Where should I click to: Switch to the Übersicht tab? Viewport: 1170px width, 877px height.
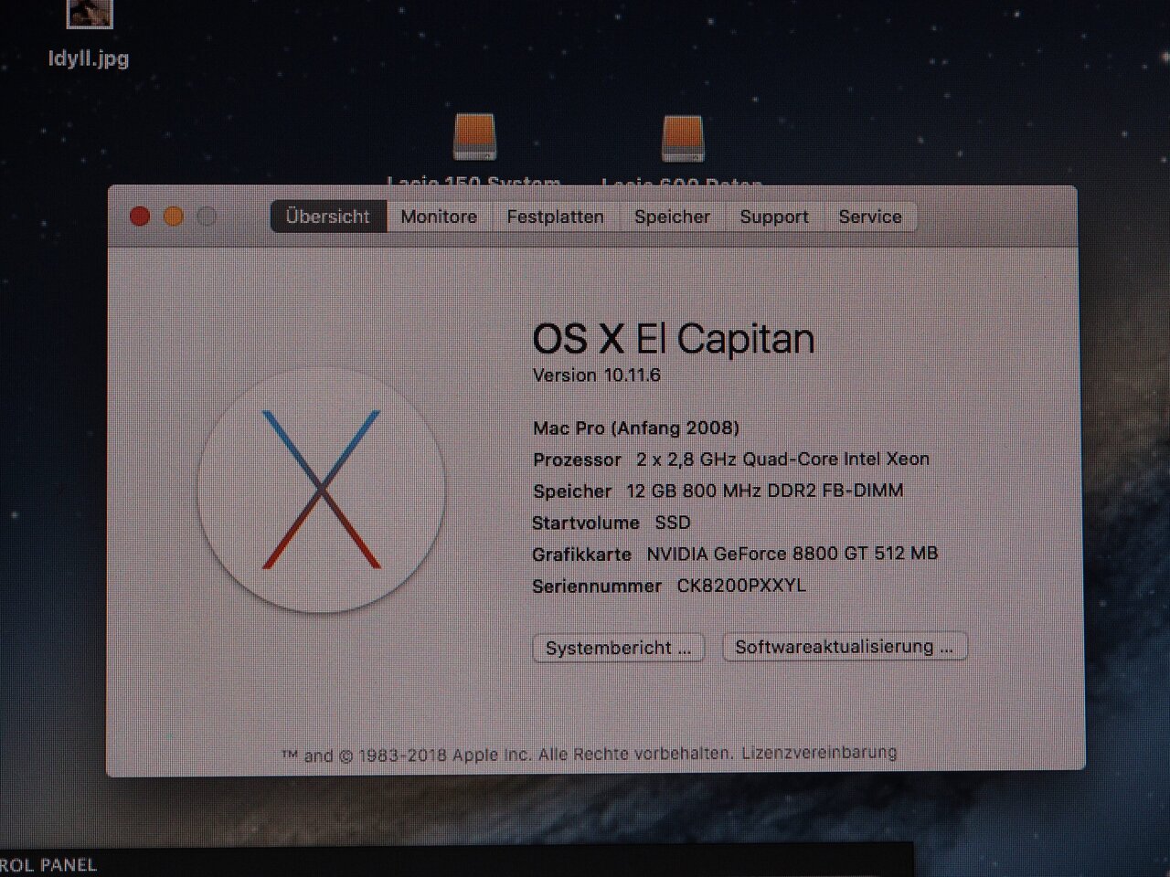coord(328,217)
